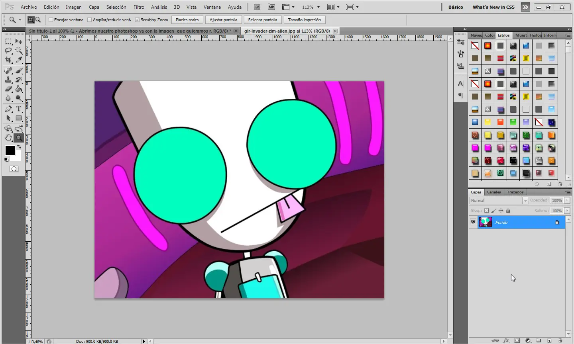The width and height of the screenshot is (574, 344).
Task: Select the 3D Camera Orbit tool
Action: pyautogui.click(x=19, y=129)
